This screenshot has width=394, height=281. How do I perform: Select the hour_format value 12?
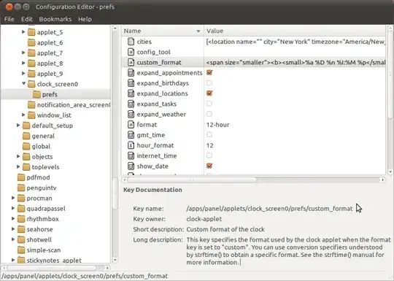click(210, 145)
